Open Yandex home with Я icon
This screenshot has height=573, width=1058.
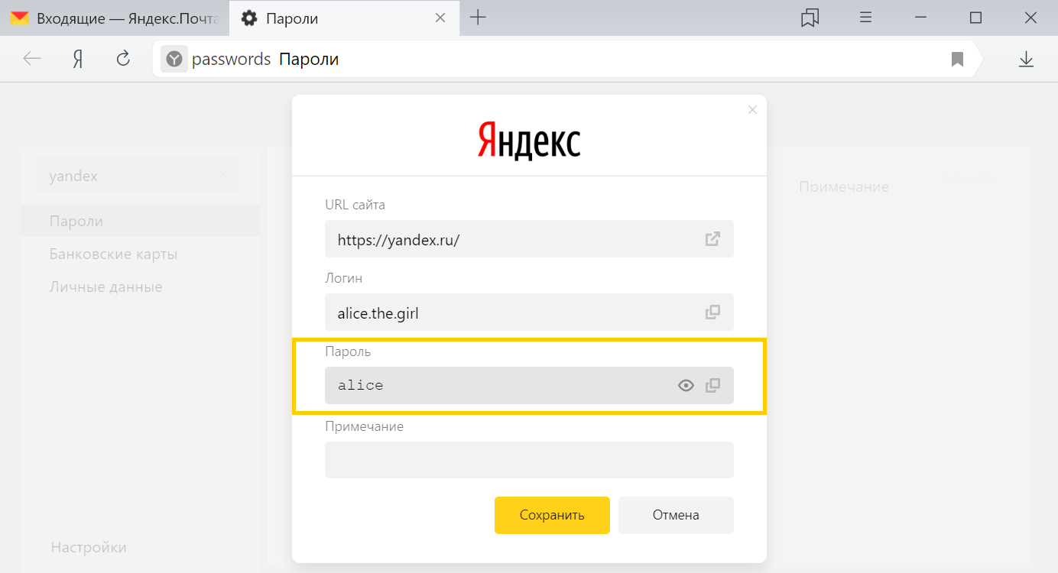78,59
